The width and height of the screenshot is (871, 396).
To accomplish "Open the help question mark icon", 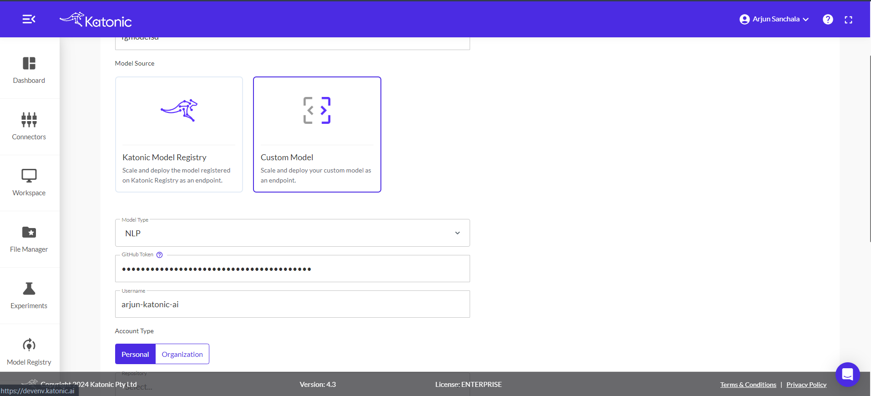I will point(828,20).
